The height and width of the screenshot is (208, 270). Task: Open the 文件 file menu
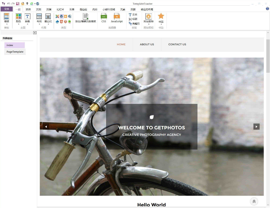7,9
